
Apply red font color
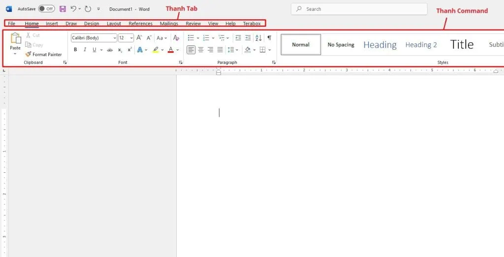pos(171,50)
